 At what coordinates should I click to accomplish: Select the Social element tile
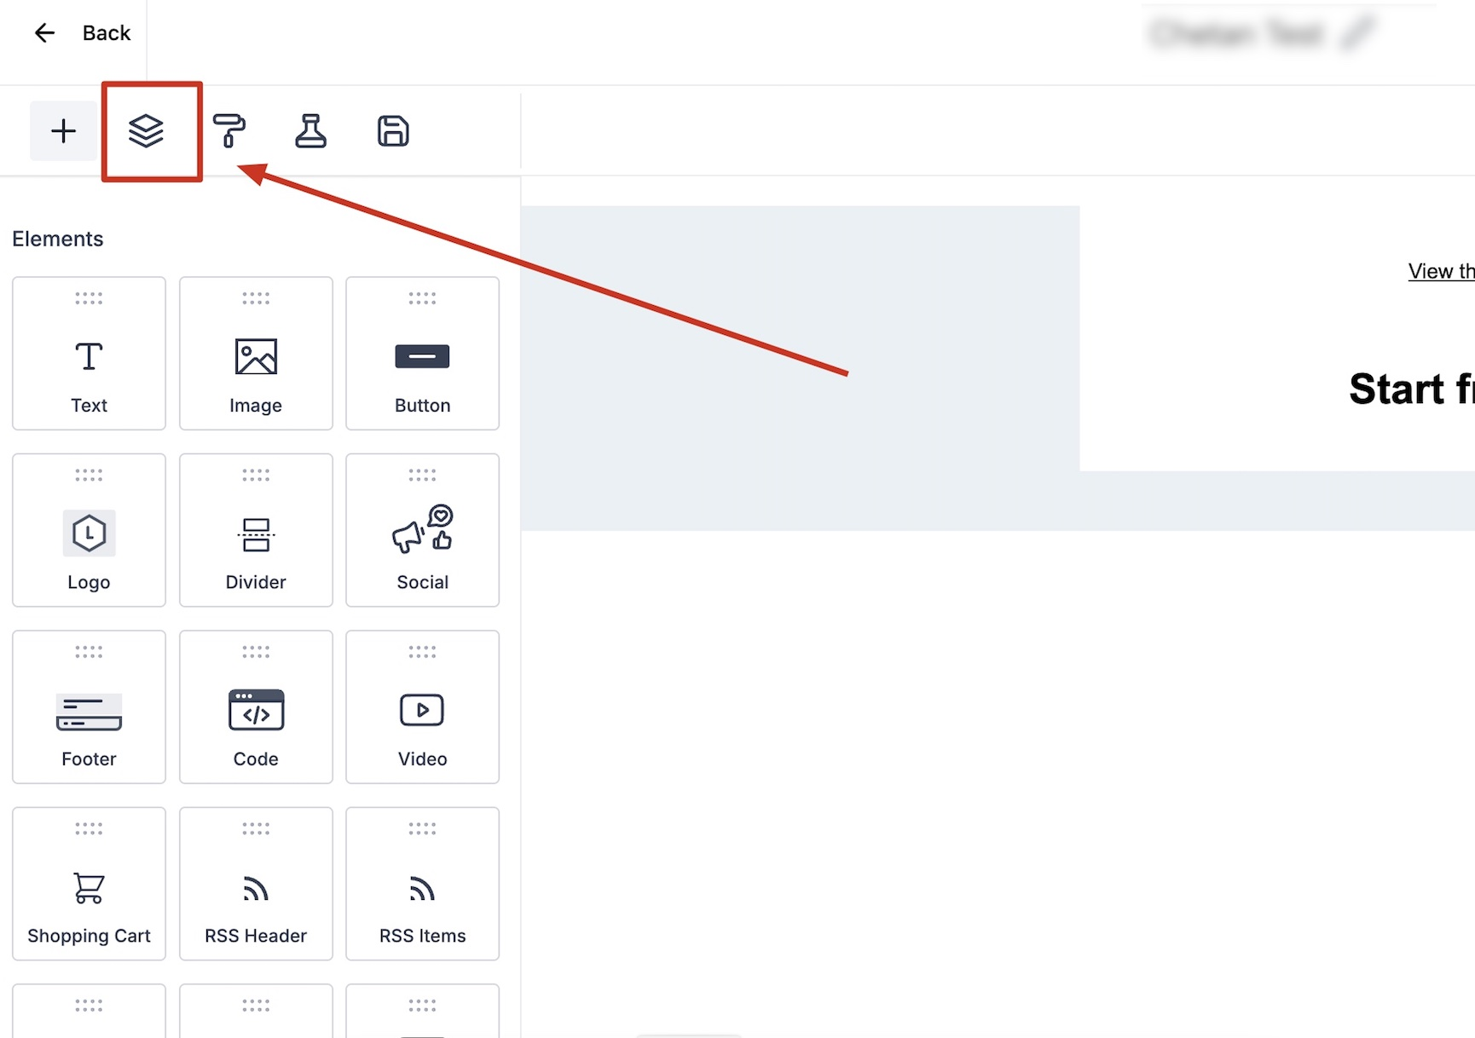click(422, 530)
